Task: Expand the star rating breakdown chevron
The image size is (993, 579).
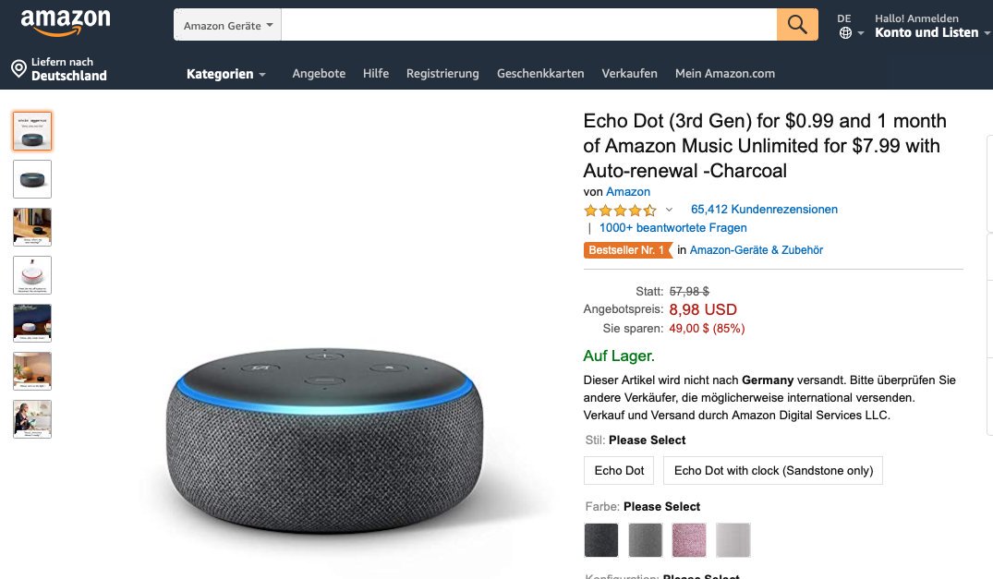Action: 669,210
